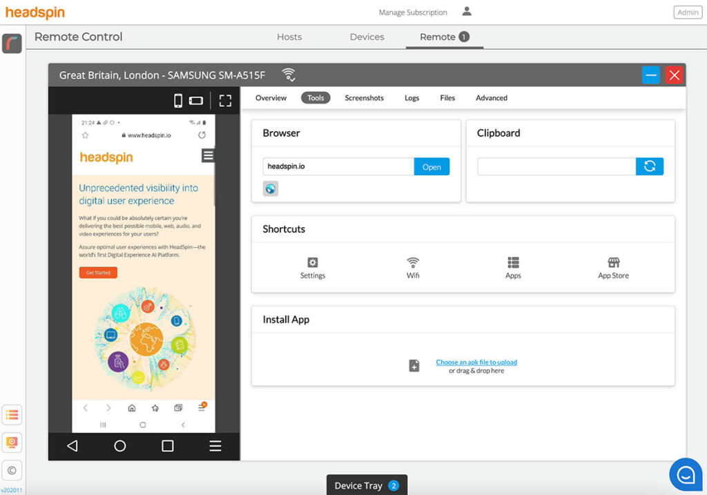
Task: Click Choose an apk file to upload
Action: [x=476, y=362]
